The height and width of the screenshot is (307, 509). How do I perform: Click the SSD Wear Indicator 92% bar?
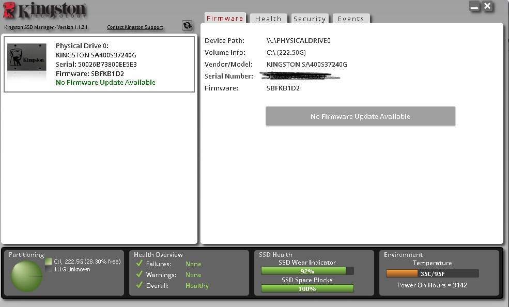307,271
